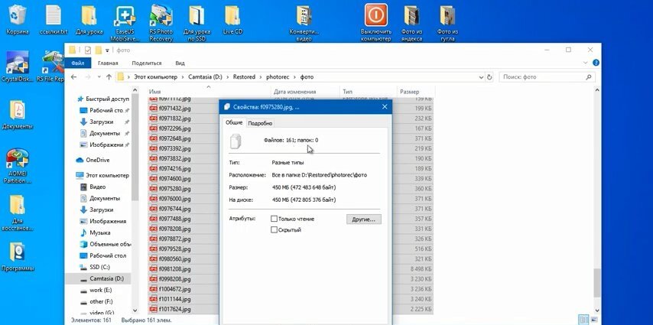
Task: Open the Поделиться ribbon tab
Action: (x=147, y=63)
